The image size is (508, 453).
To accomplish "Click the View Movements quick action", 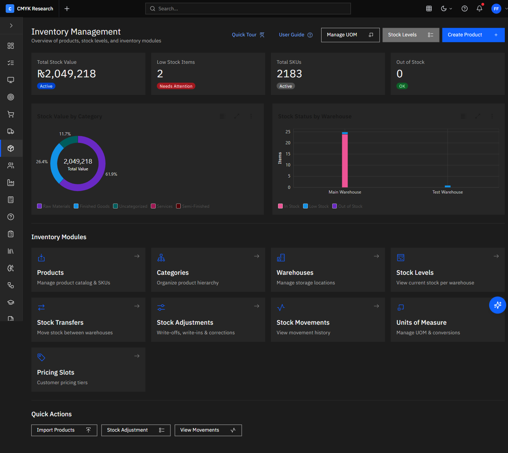I will point(208,430).
